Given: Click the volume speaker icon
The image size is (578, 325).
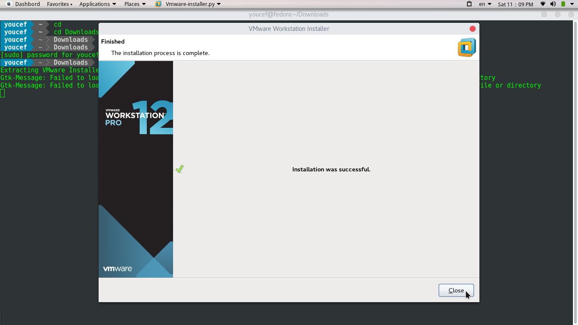Looking at the screenshot, I should pyautogui.click(x=553, y=4).
